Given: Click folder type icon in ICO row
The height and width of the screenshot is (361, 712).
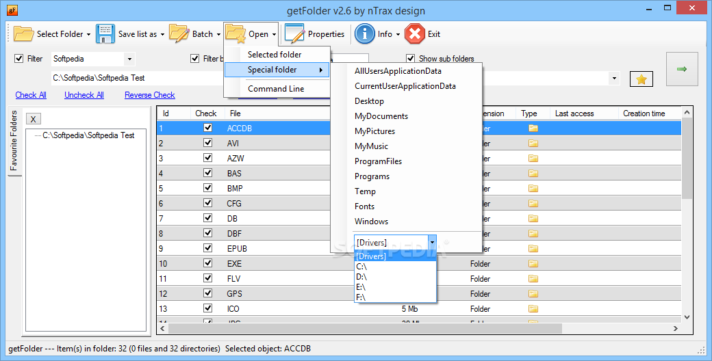Looking at the screenshot, I should (x=533, y=309).
